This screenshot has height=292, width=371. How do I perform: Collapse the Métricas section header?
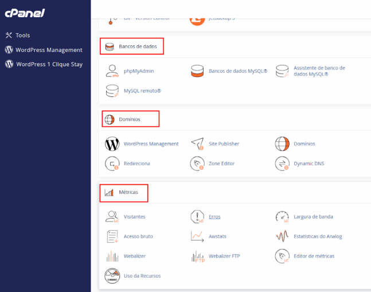tap(128, 192)
